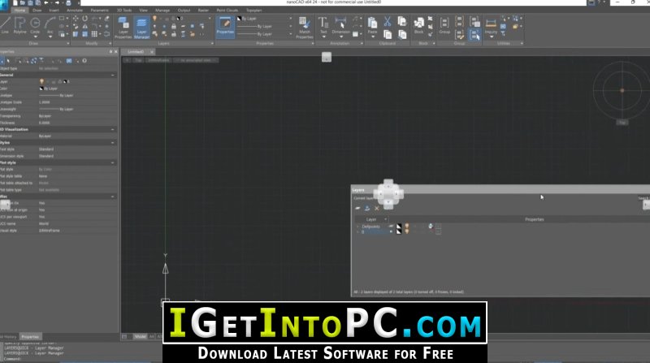Open the Annotate ribbon tab
650x363 pixels.
coord(75,10)
